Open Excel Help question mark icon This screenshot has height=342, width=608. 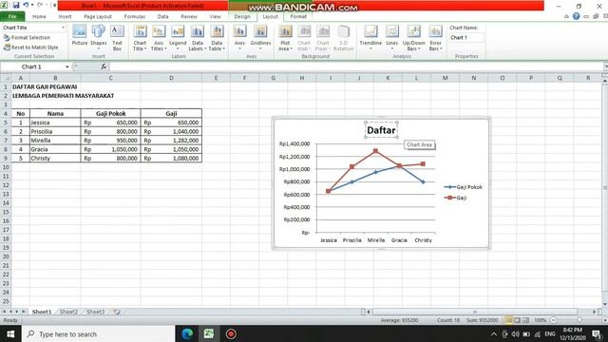coord(577,16)
